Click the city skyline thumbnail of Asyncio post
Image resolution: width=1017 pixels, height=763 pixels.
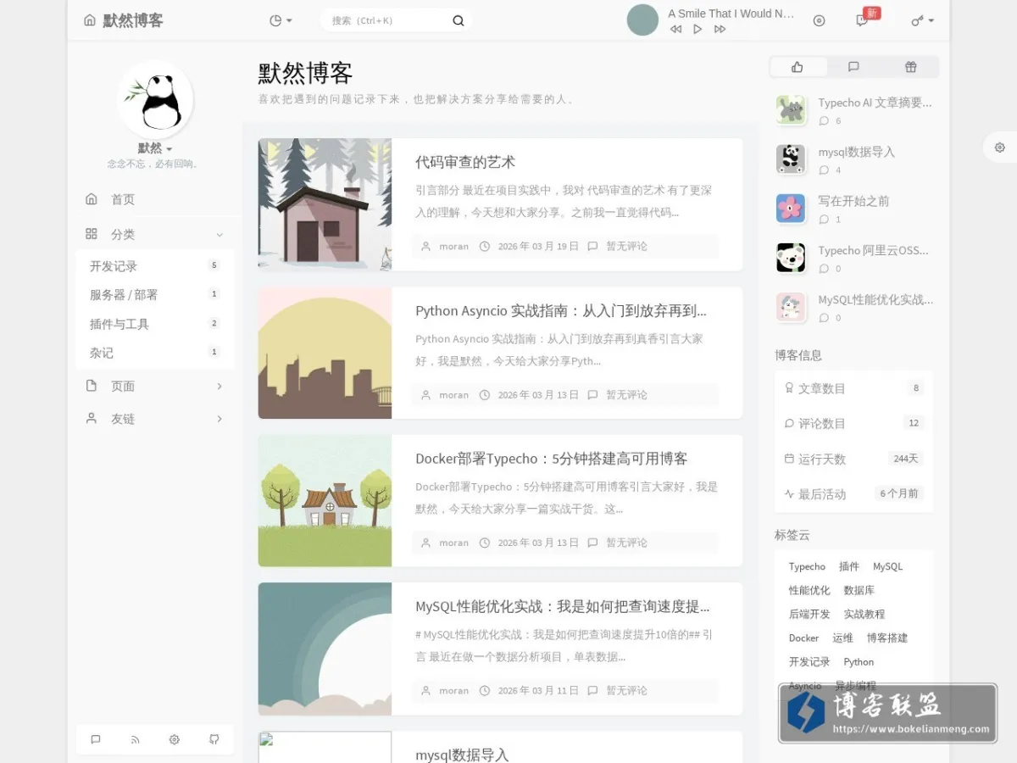[325, 353]
